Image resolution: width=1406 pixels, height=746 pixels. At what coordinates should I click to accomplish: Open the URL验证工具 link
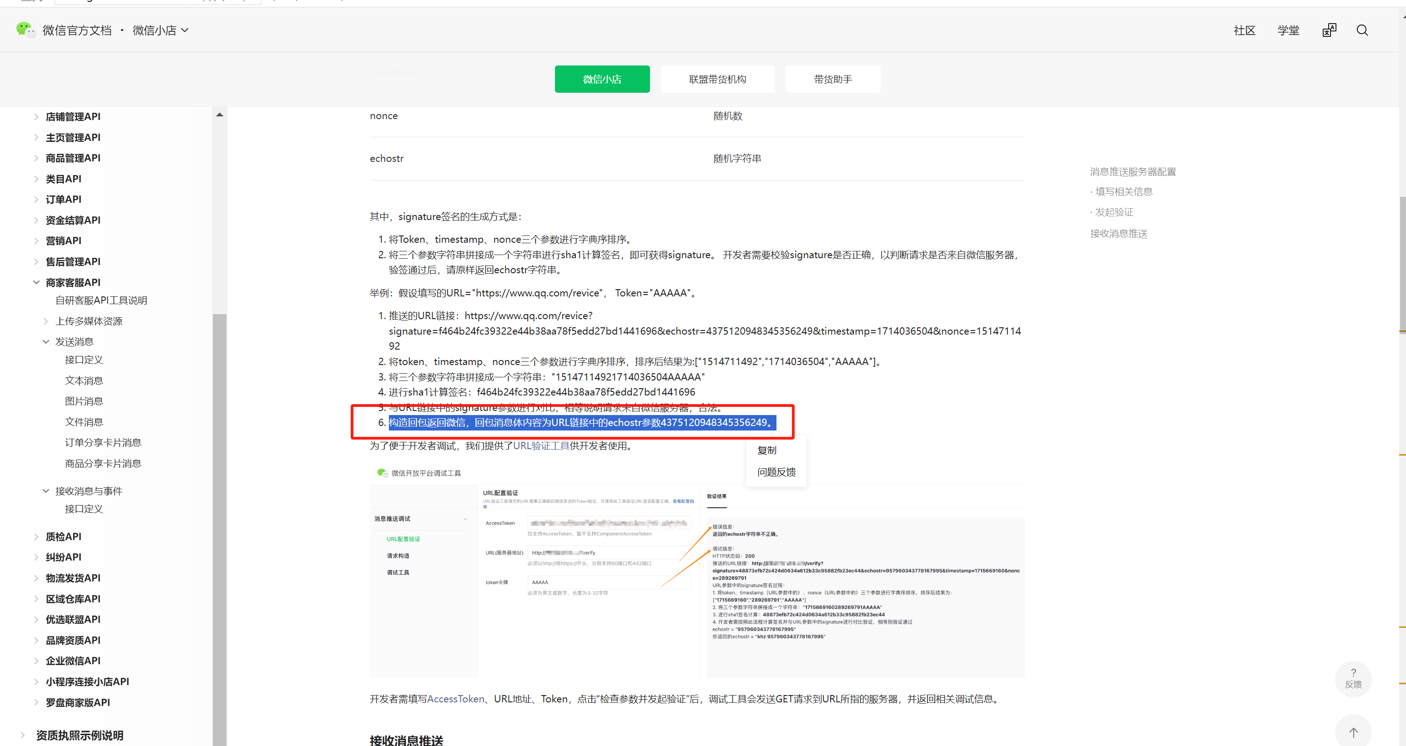point(540,446)
